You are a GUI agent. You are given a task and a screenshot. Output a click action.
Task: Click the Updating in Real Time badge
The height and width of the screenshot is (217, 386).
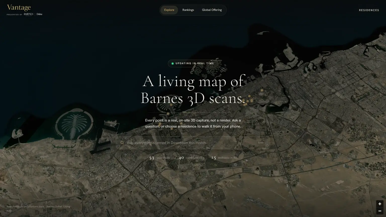click(193, 63)
